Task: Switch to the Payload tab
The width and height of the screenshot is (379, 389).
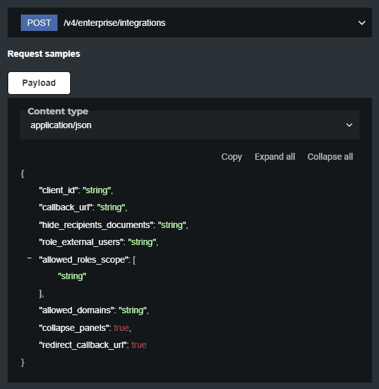Action: pos(39,83)
